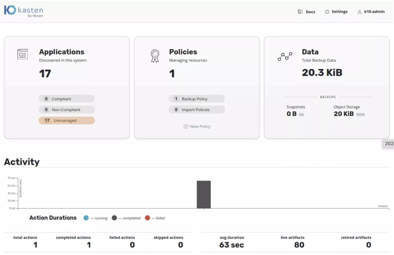Click the Settings gear icon
The image size is (394, 255).
coord(327,11)
